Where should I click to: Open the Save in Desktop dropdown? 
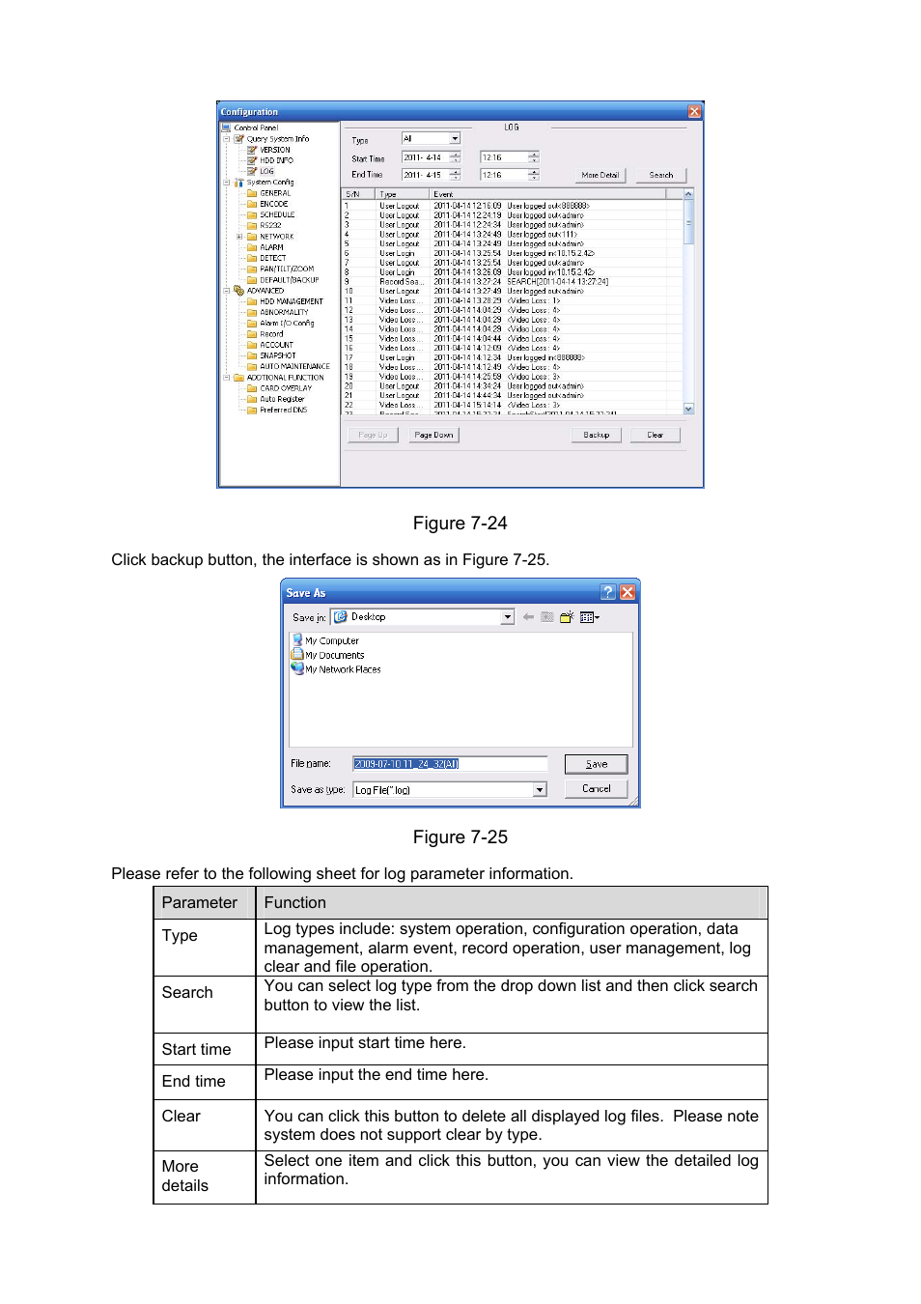click(x=508, y=617)
